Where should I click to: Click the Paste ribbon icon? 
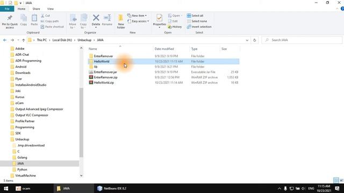coord(34,20)
